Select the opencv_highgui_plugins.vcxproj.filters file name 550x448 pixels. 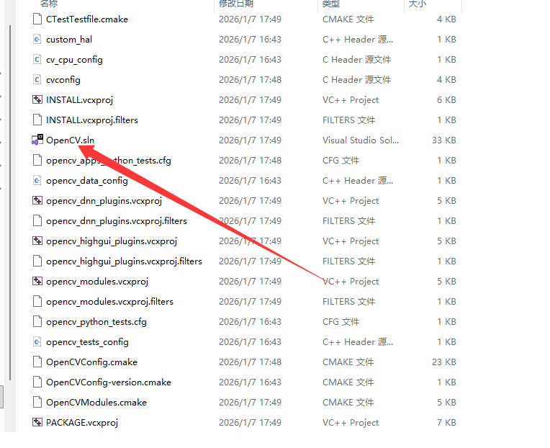(x=124, y=261)
